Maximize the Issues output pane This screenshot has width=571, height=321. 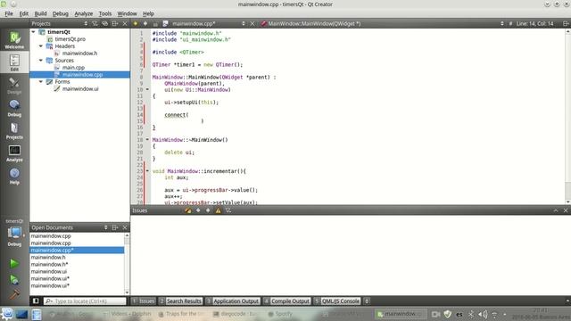click(x=556, y=210)
